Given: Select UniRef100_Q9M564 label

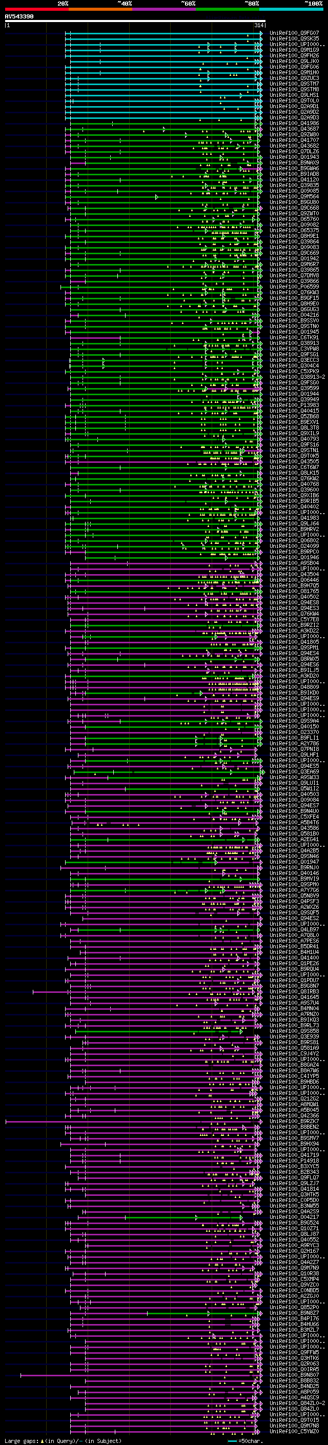Looking at the screenshot, I should pyautogui.click(x=294, y=196).
